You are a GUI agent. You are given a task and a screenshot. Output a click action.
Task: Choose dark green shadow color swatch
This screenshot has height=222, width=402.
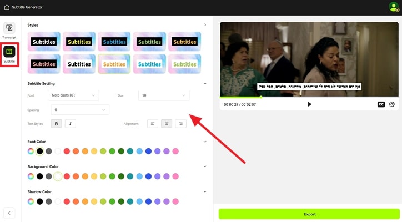(121, 201)
